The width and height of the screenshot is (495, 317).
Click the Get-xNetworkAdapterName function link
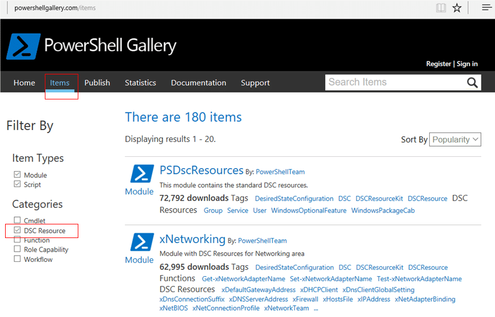click(244, 279)
